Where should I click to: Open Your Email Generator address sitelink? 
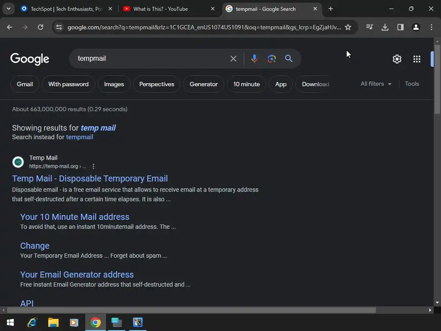77,275
